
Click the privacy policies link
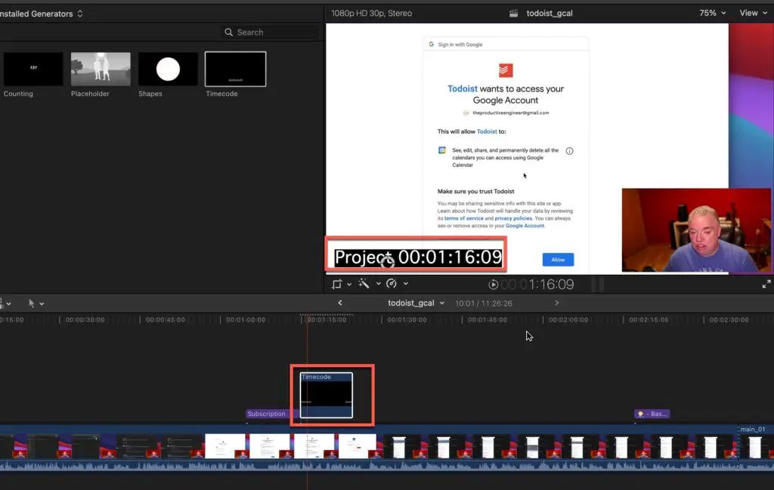(x=513, y=218)
